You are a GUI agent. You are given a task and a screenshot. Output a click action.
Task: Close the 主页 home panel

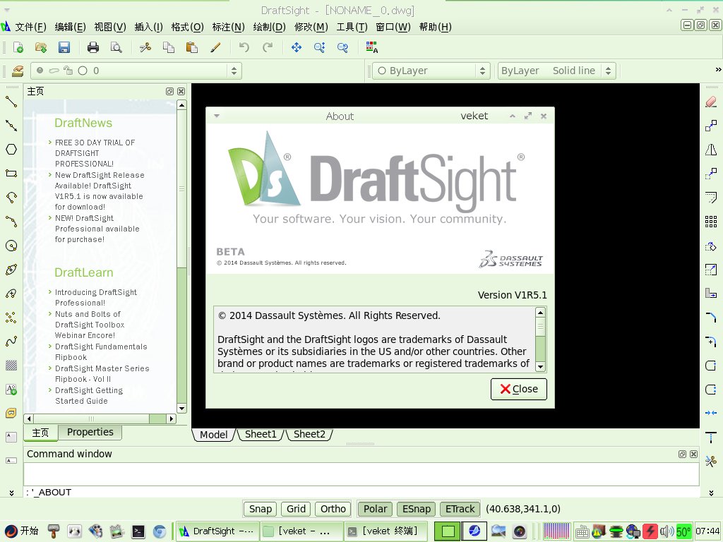(x=181, y=91)
